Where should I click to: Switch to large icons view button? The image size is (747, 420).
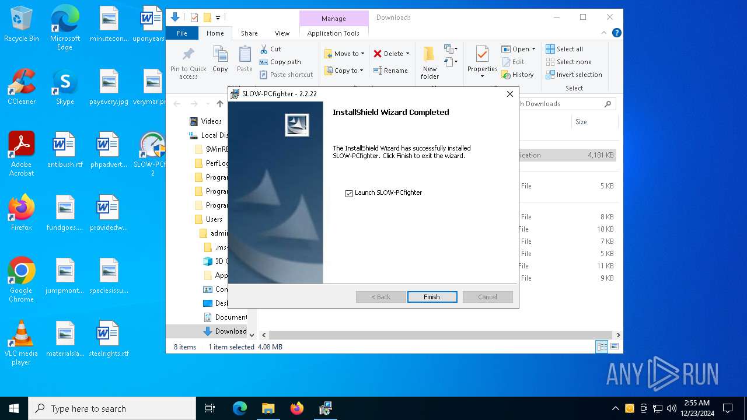614,347
